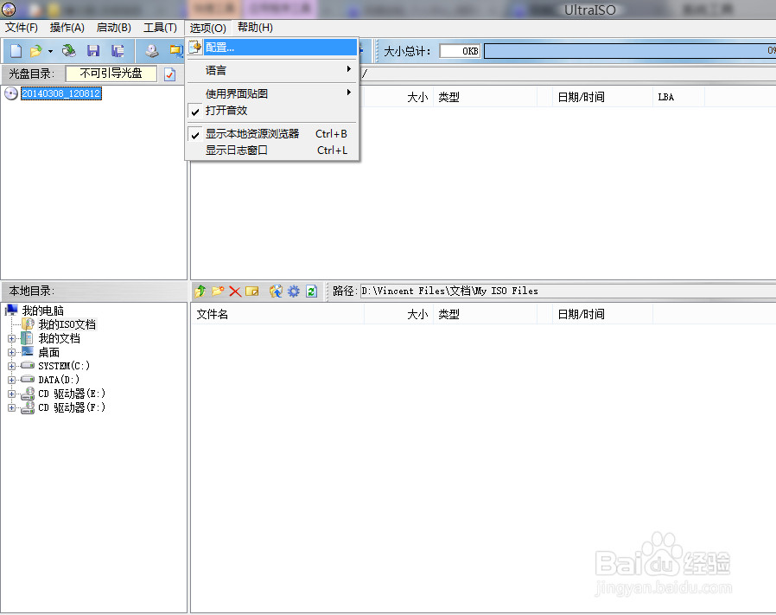776x615 pixels.
Task: Expand the SYSTEM(C:) tree node
Action: point(11,366)
